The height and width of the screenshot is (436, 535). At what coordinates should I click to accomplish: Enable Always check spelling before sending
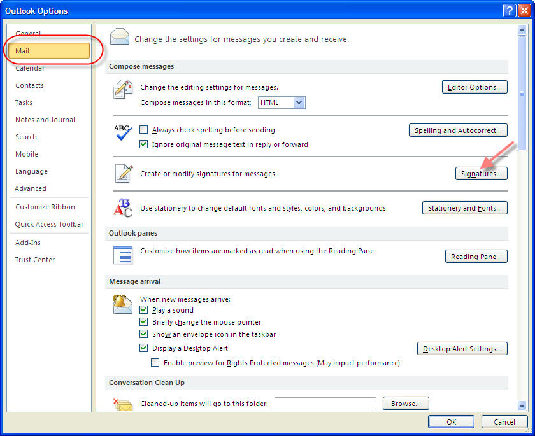click(143, 130)
